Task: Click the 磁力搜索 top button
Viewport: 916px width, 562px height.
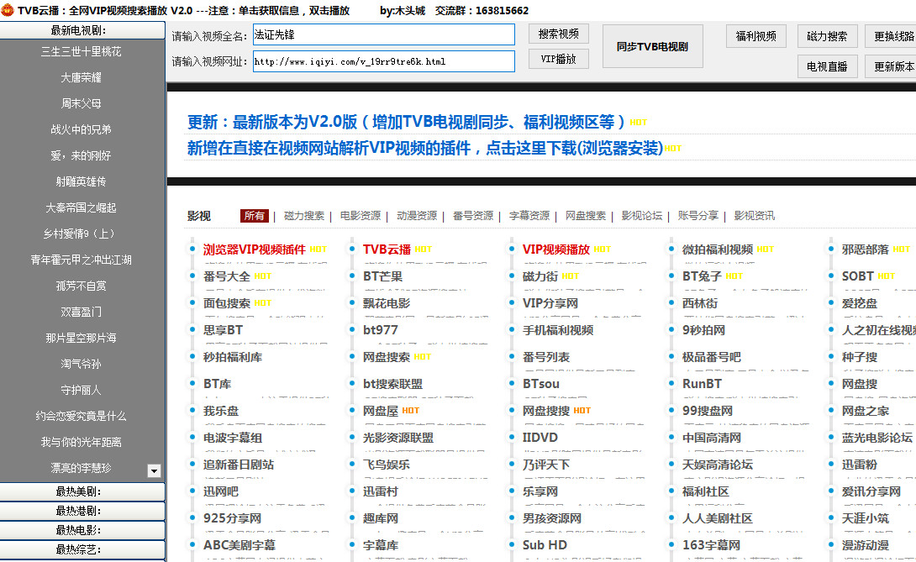Action: [827, 36]
